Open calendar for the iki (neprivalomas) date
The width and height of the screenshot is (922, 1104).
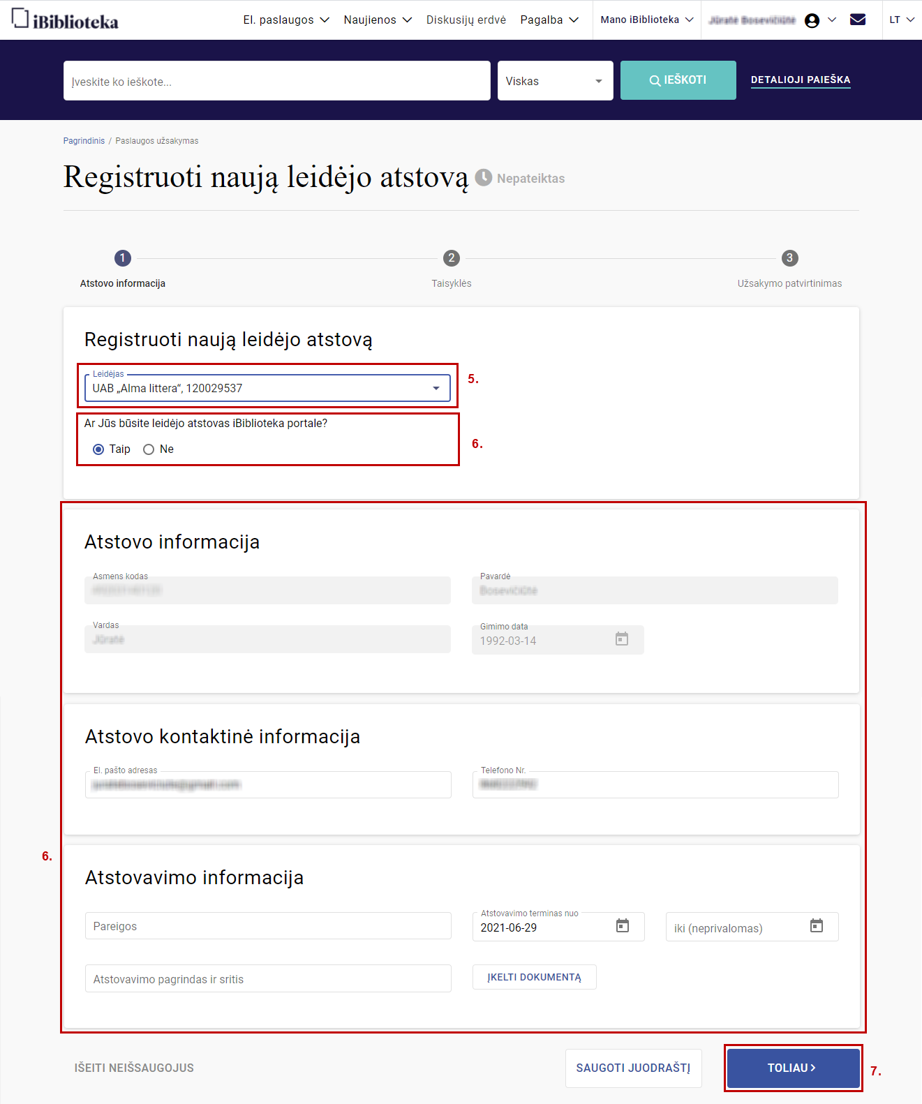coord(817,926)
